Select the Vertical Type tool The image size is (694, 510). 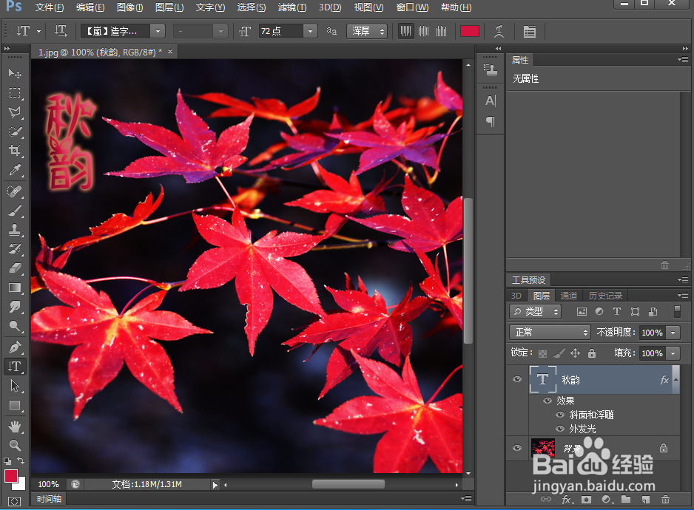15,367
